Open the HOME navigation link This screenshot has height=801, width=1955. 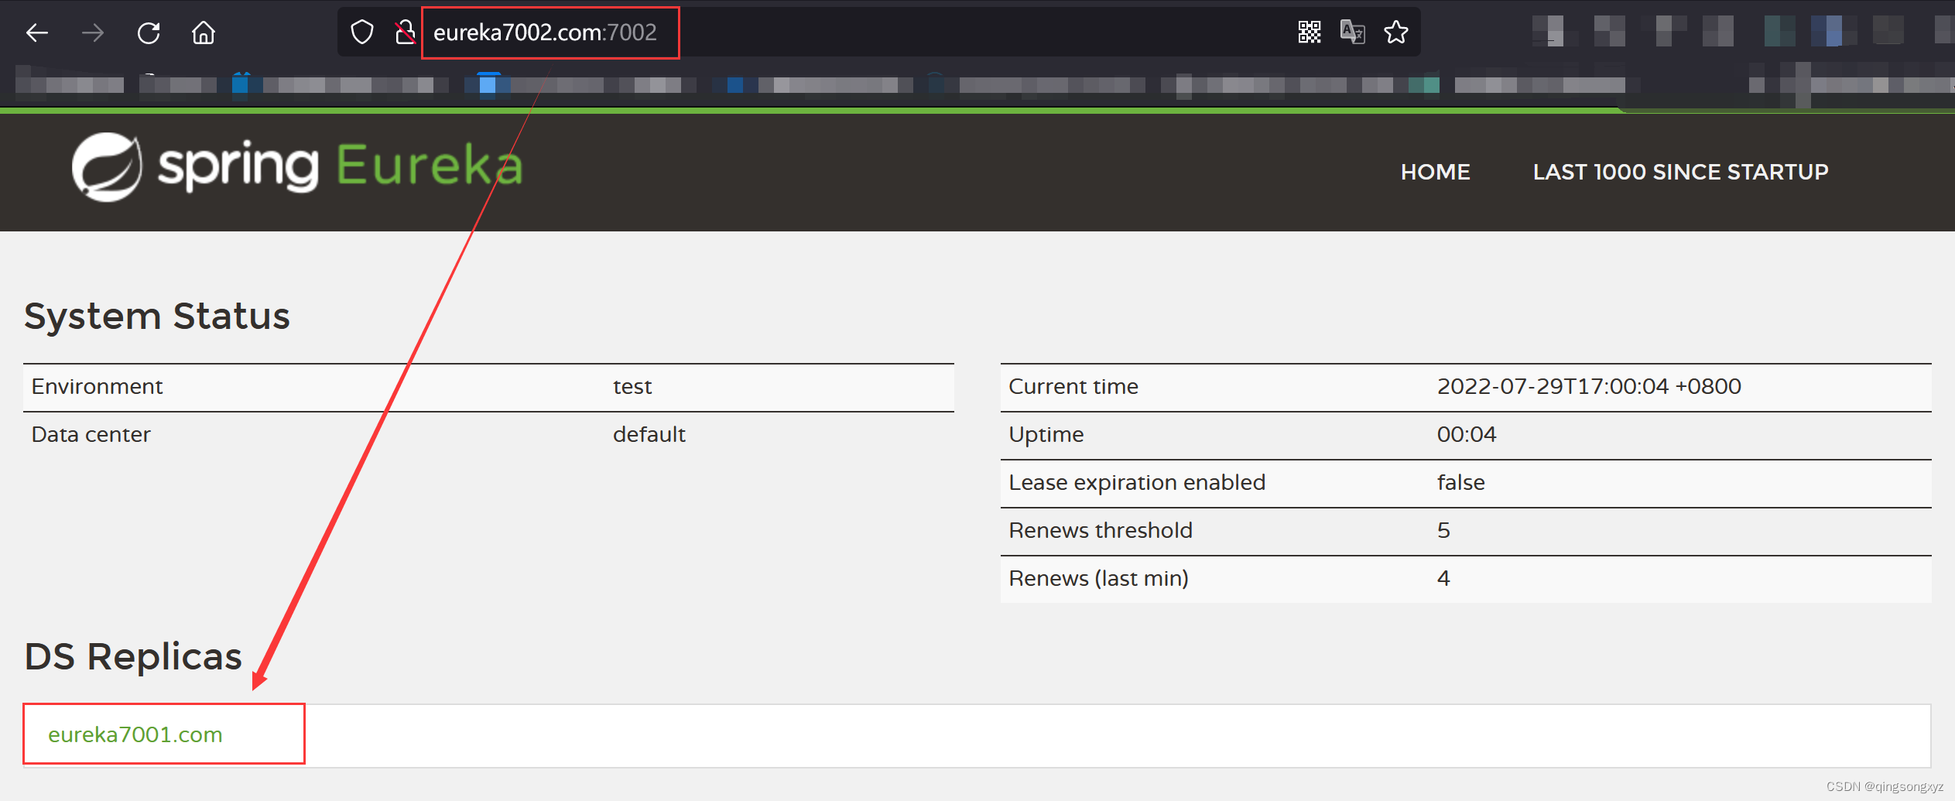(1436, 172)
